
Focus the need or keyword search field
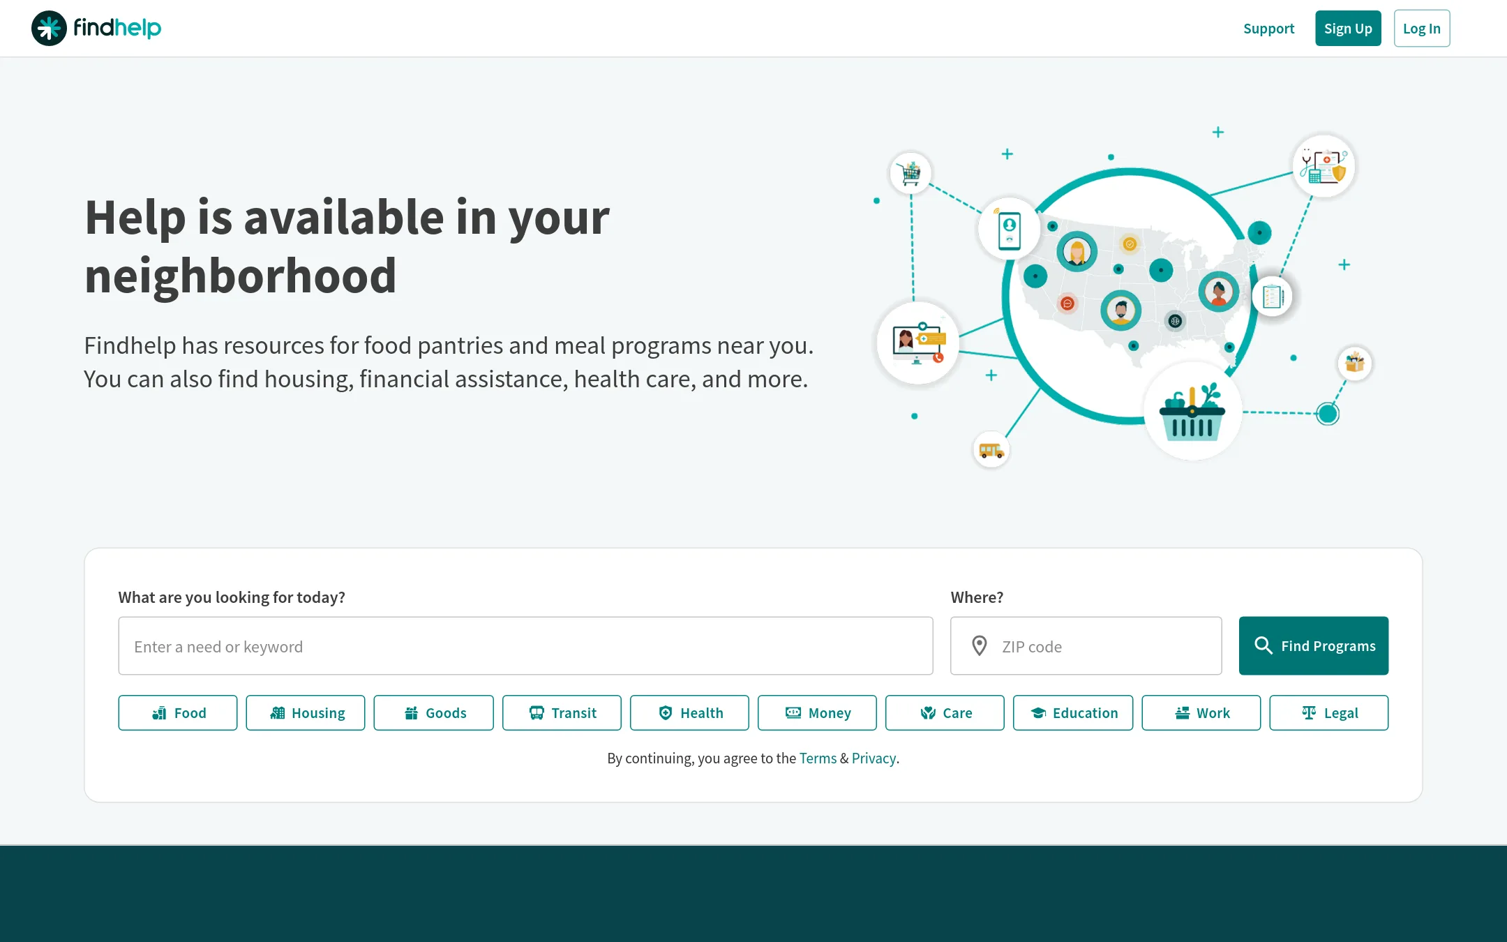tap(525, 646)
